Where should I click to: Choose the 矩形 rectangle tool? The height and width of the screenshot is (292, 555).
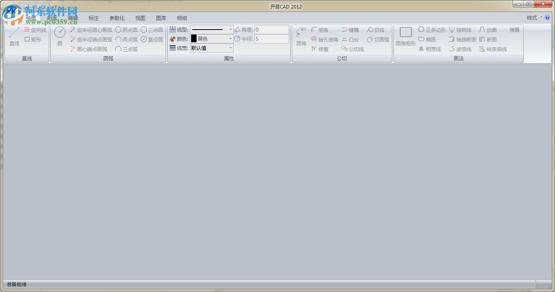click(33, 40)
